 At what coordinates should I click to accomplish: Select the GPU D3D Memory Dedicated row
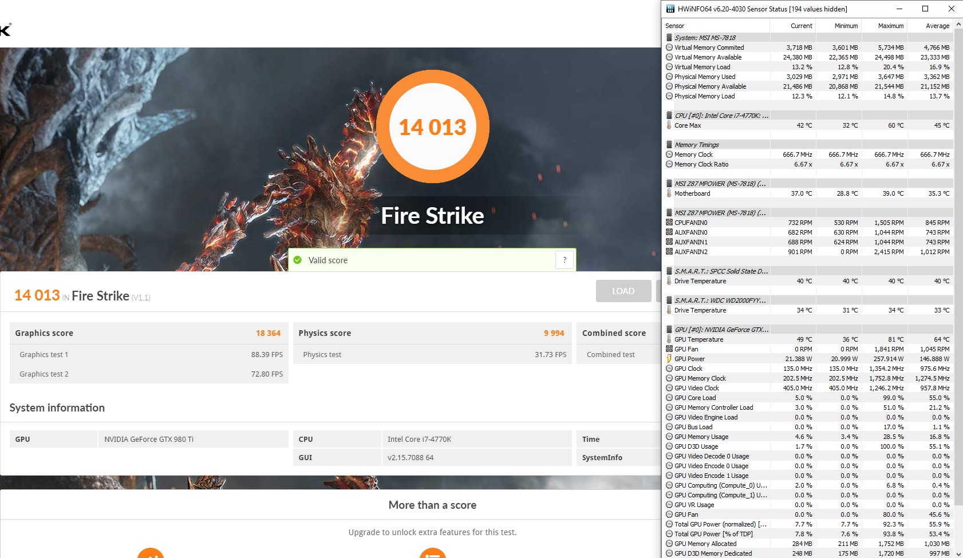(808, 553)
